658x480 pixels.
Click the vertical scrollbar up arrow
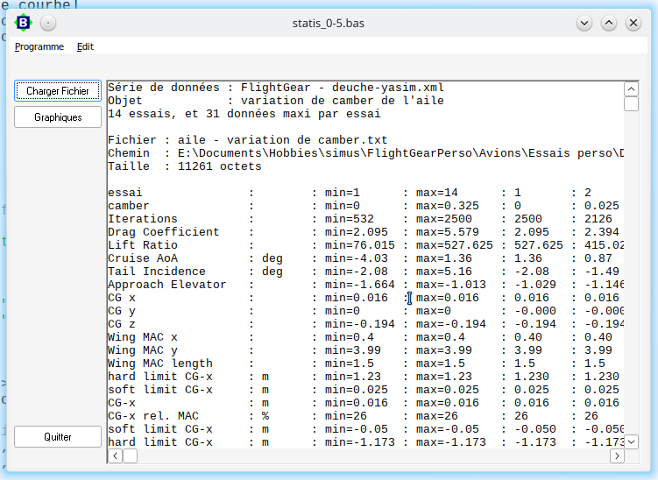(x=631, y=88)
